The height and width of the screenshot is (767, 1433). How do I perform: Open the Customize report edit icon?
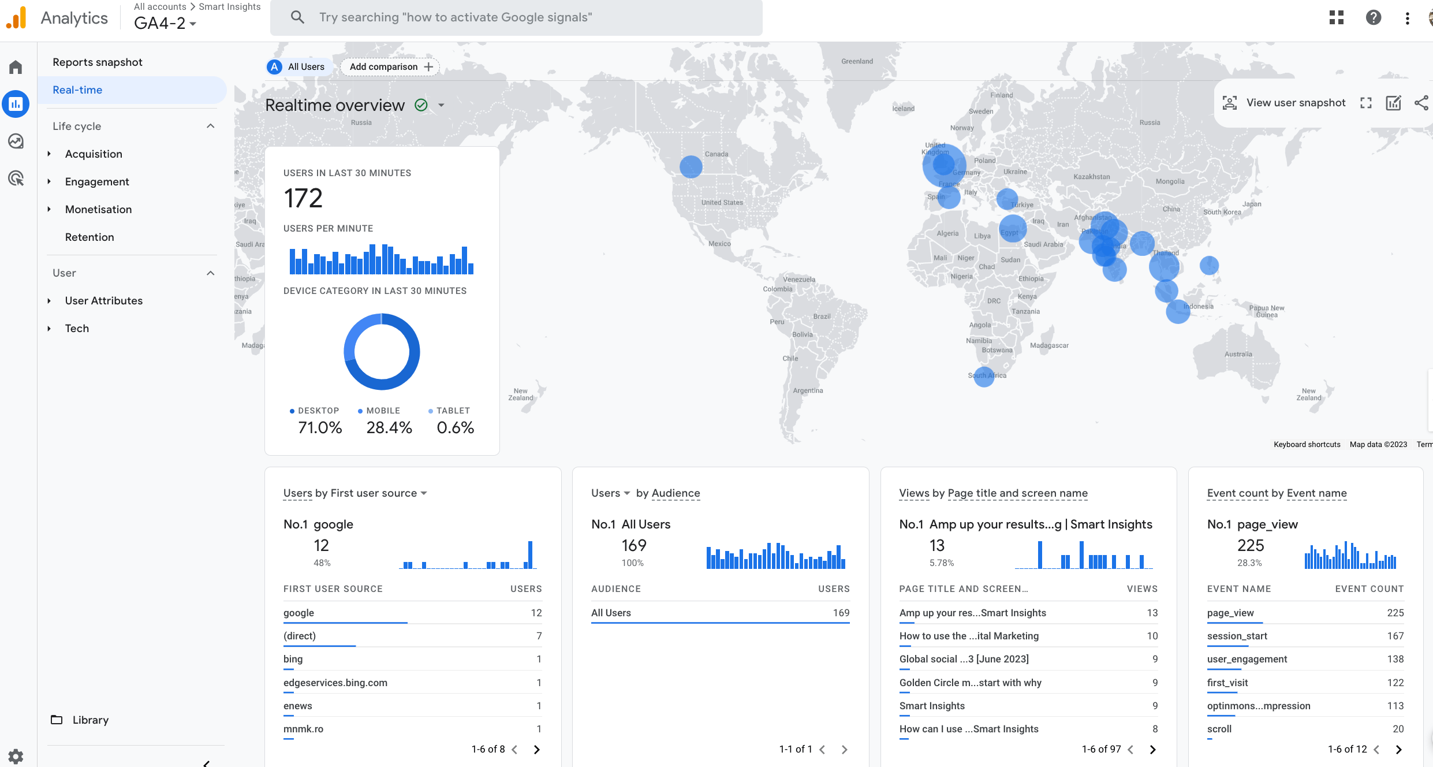[x=1393, y=103]
